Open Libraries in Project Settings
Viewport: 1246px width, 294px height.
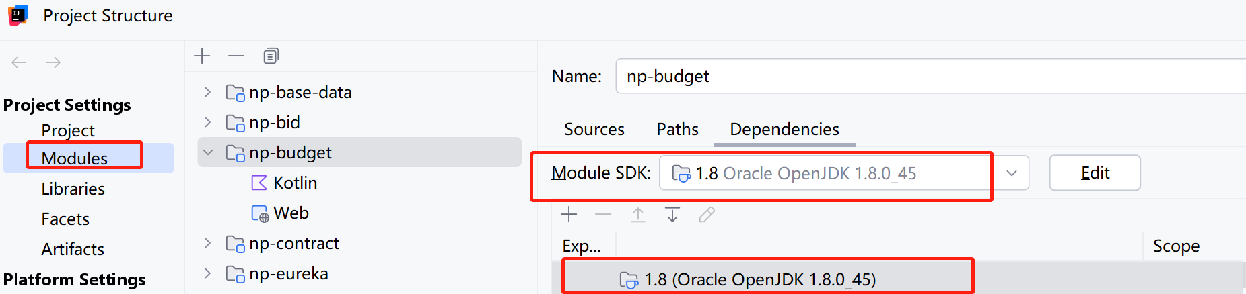[x=73, y=189]
